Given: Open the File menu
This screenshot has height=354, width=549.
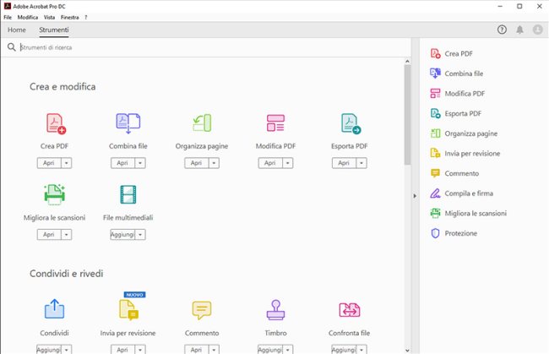Looking at the screenshot, I should (8, 17).
